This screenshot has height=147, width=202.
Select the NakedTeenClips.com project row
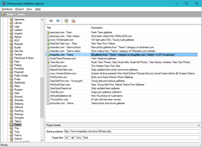point(61,70)
